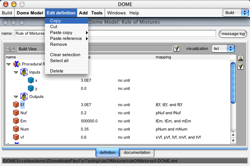Select the blue cube icon for x
The image size is (250, 166).
[31, 80]
